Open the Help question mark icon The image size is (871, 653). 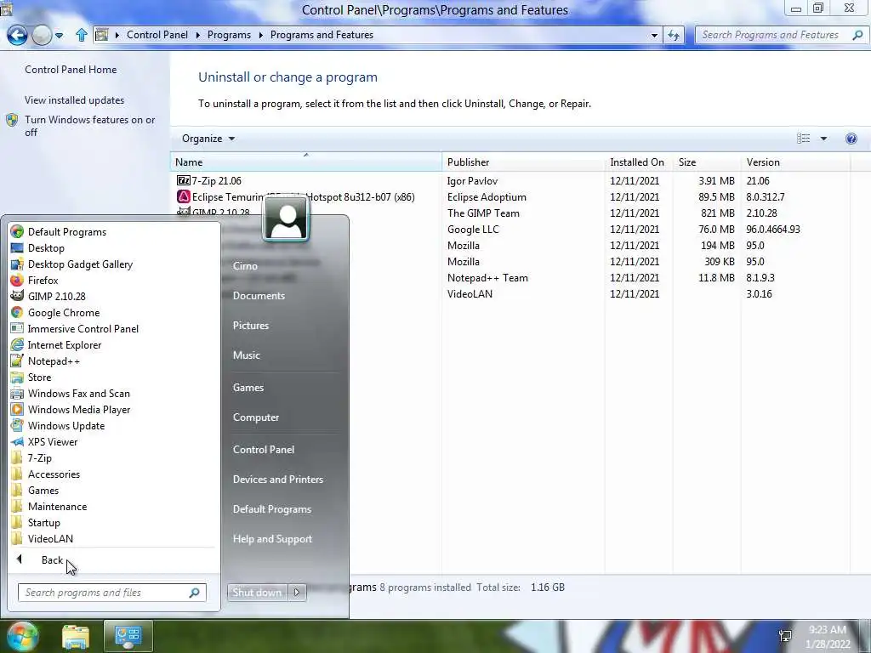click(x=851, y=139)
